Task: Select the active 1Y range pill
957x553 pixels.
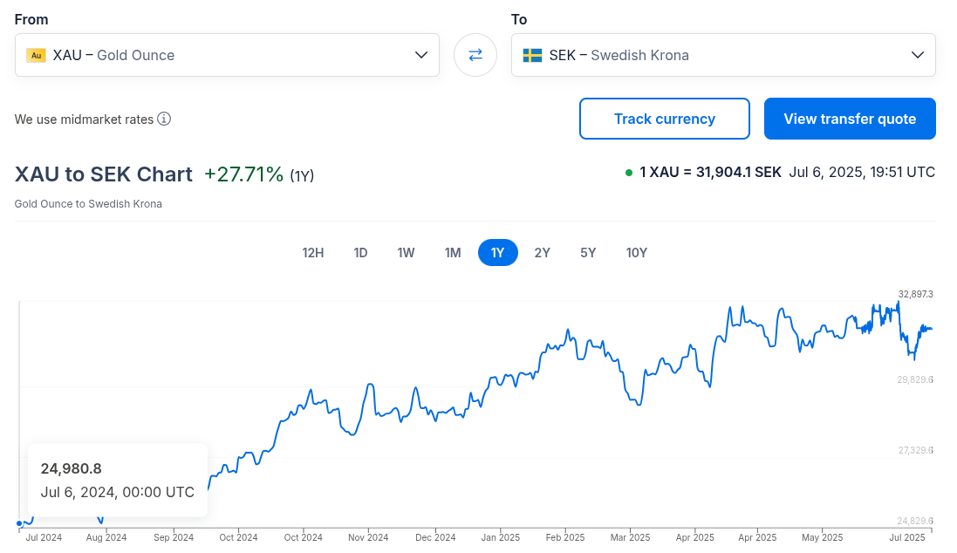Action: coord(497,253)
